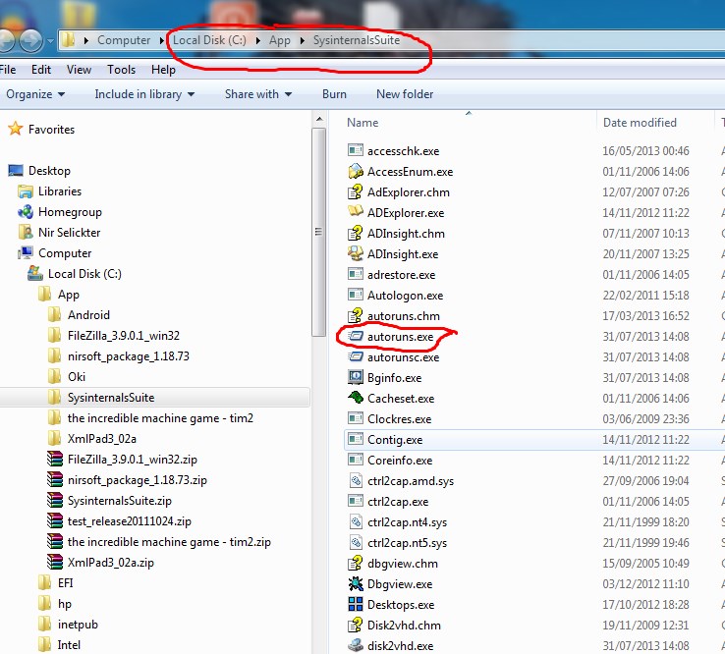Screen dimensions: 725x654
Task: Open the Edit menu
Action: pyautogui.click(x=41, y=70)
